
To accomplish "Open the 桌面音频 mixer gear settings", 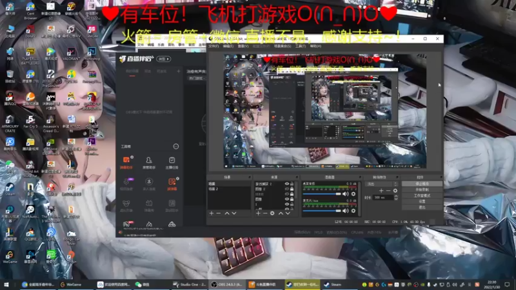I will 353,194.
